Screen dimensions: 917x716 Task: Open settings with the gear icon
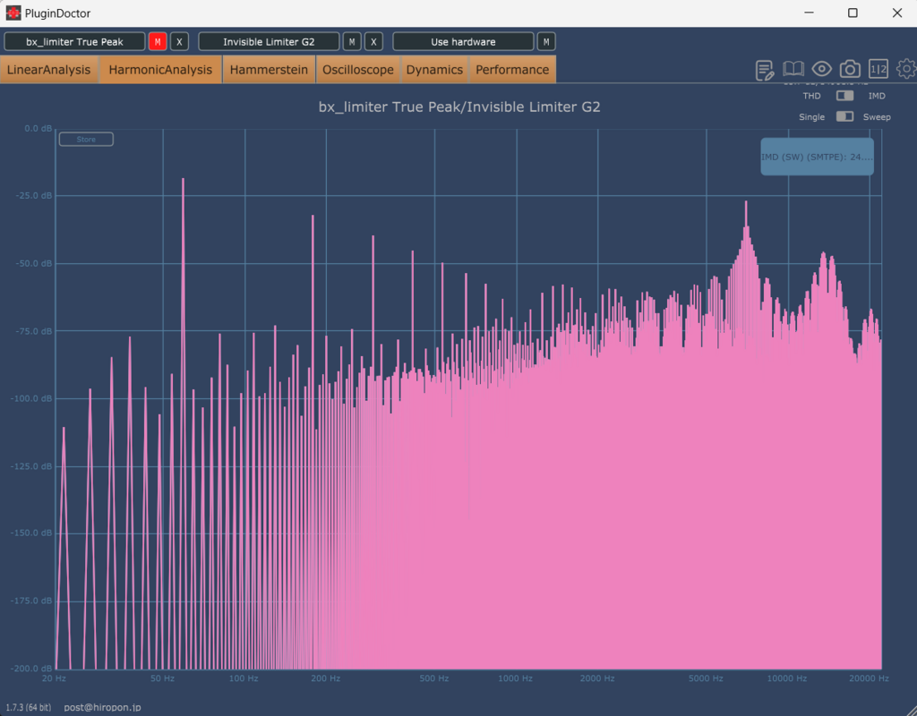[906, 69]
